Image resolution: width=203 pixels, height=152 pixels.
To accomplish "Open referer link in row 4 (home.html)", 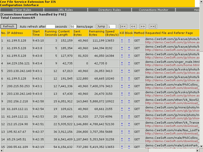I will pos(172,65).
